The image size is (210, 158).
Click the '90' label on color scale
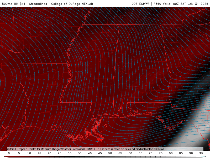click(191, 153)
